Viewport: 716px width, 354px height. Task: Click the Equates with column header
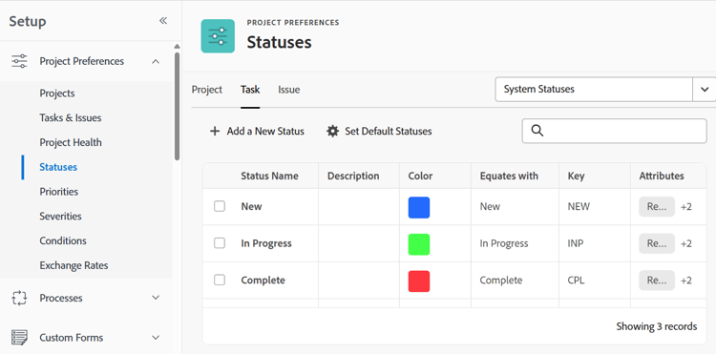(509, 177)
